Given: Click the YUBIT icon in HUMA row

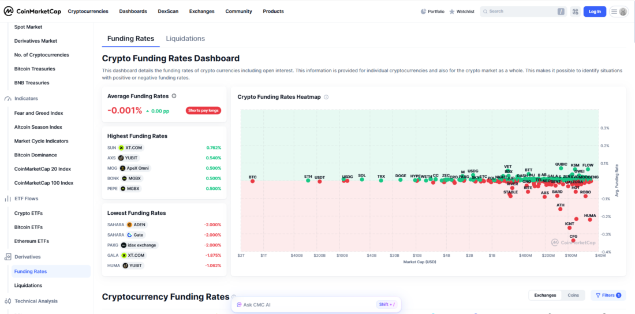Looking at the screenshot, I should tap(125, 266).
